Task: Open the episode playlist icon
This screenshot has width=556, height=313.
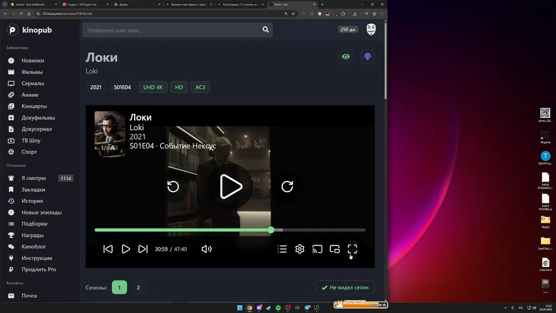Action: (282, 249)
